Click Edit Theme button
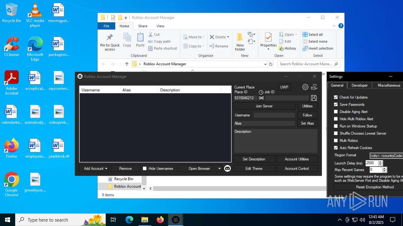 (254, 169)
